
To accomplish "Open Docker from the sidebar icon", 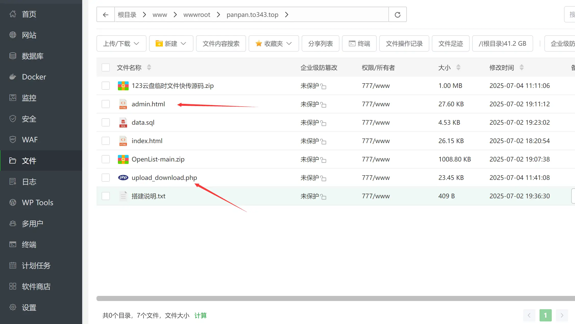I will pyautogui.click(x=13, y=77).
